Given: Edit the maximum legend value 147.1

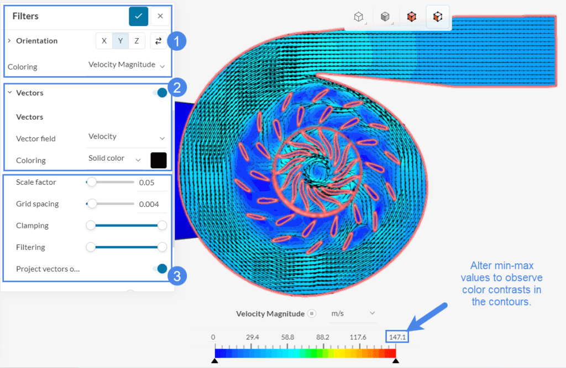Looking at the screenshot, I should [396, 337].
